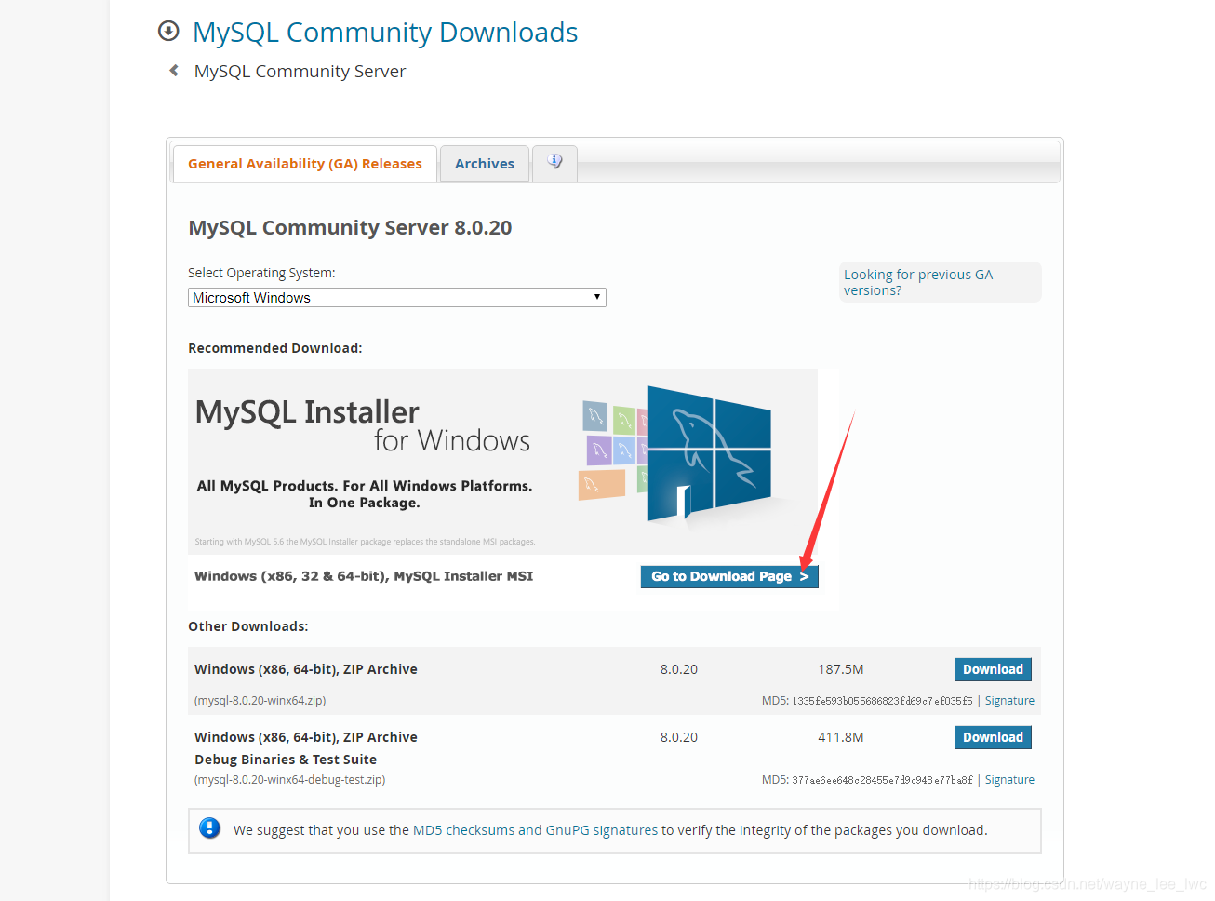Open MD5 checksums and GnuPG signatures link
1215x901 pixels.
pos(535,830)
